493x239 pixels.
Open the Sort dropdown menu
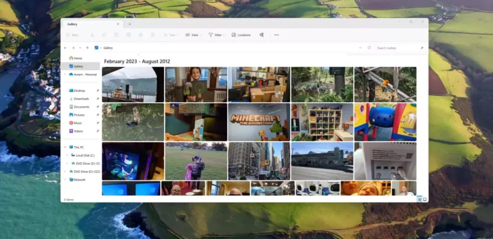click(x=171, y=35)
